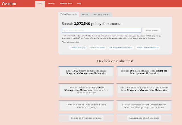The width and height of the screenshot is (182, 125).
Task: Select the Policy Documents tab
Action: tap(69, 14)
